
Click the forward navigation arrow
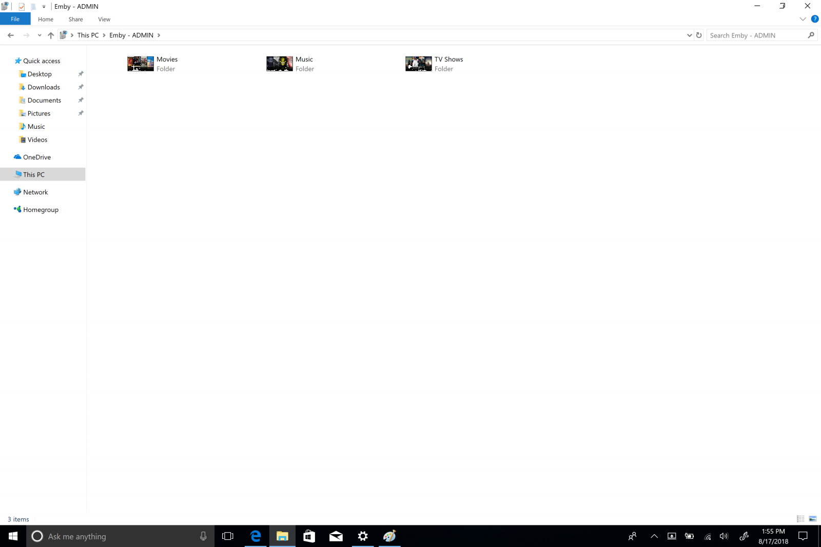26,35
